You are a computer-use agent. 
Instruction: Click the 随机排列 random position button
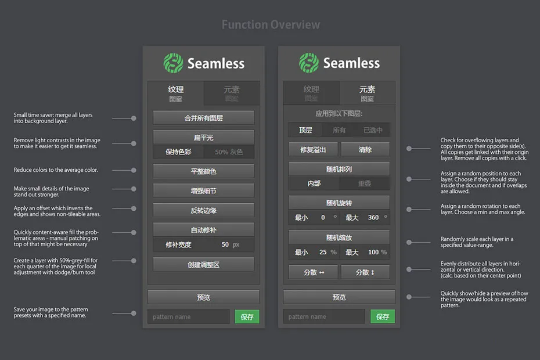[339, 169]
